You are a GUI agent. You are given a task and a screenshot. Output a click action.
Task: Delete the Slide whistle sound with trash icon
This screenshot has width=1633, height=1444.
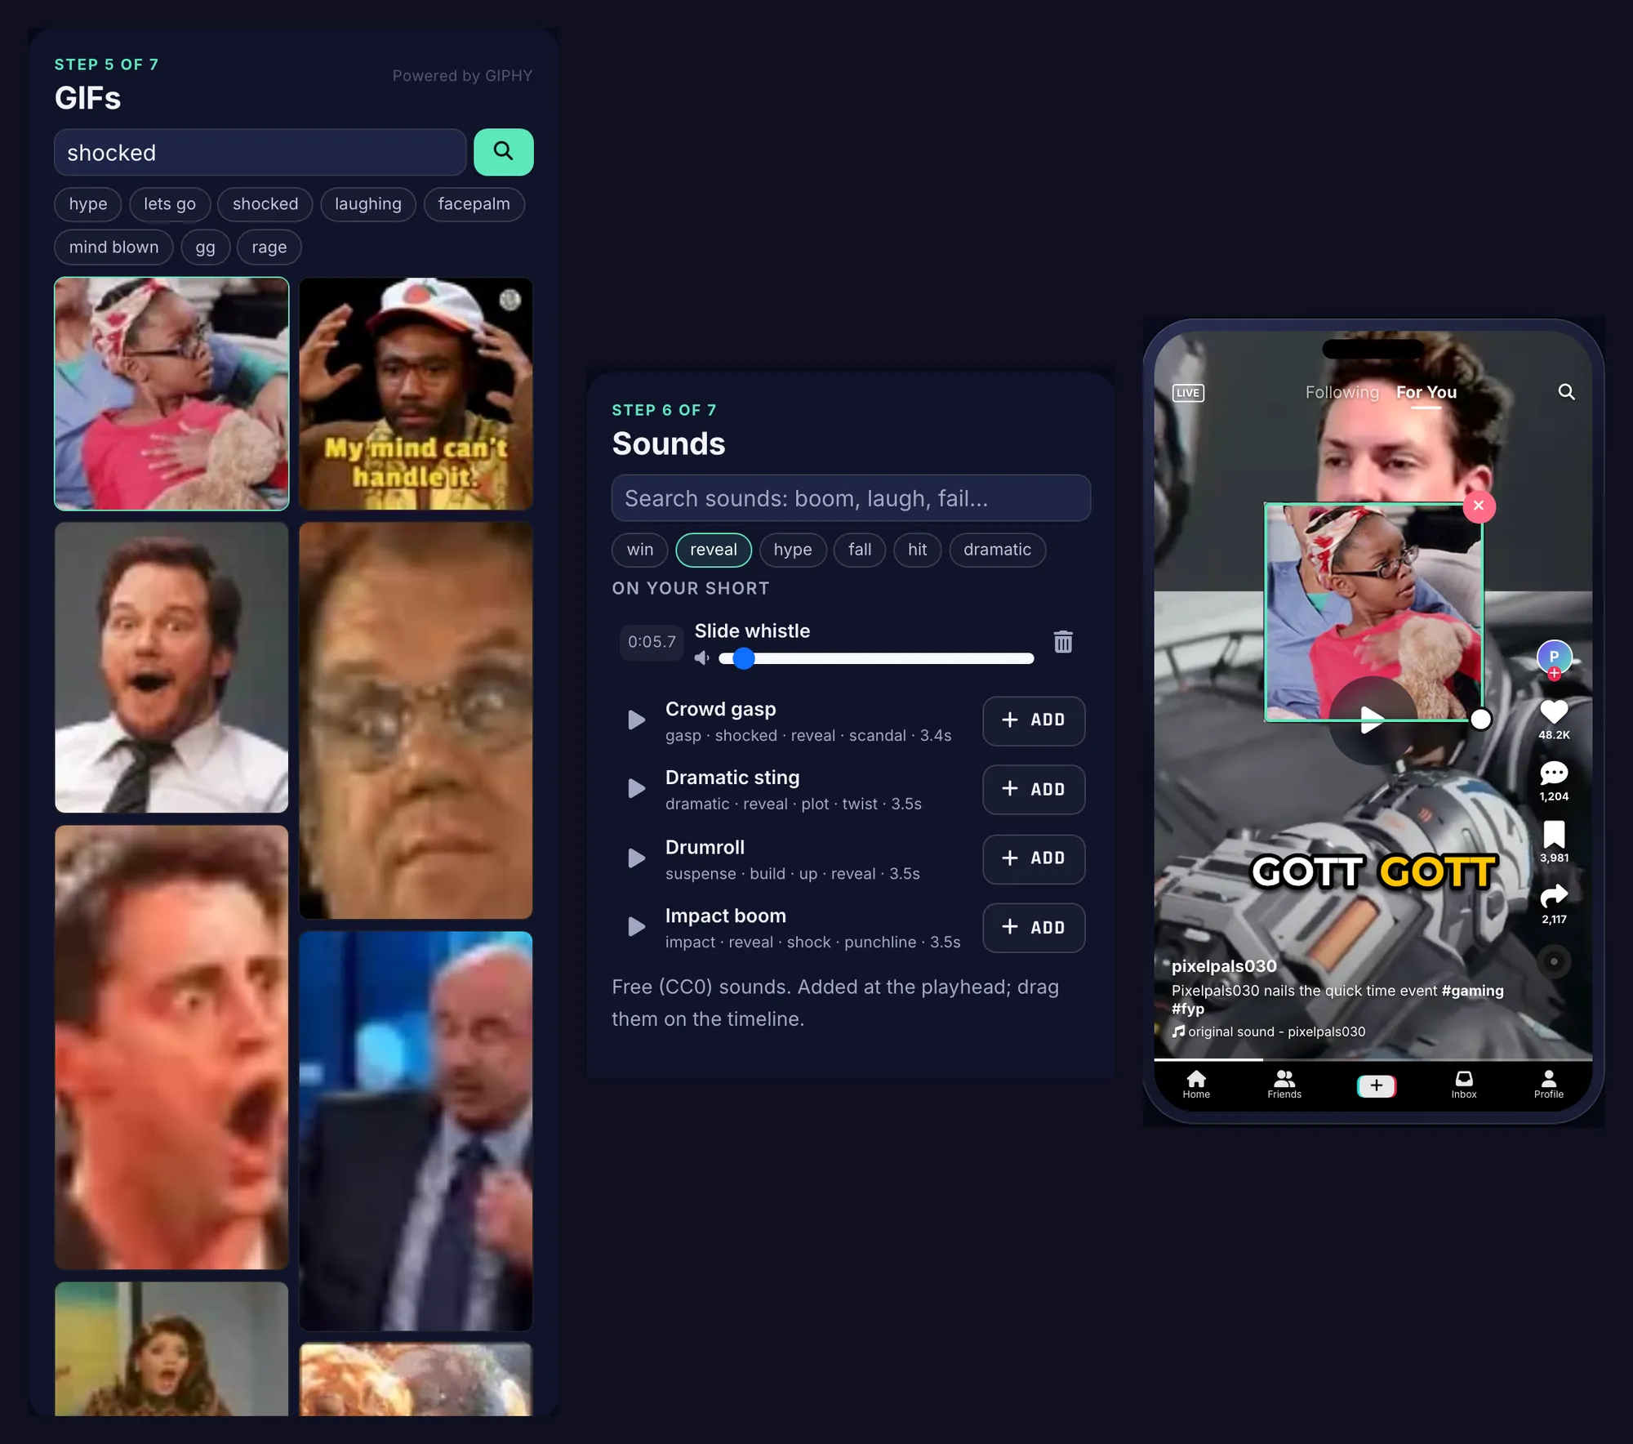point(1062,642)
